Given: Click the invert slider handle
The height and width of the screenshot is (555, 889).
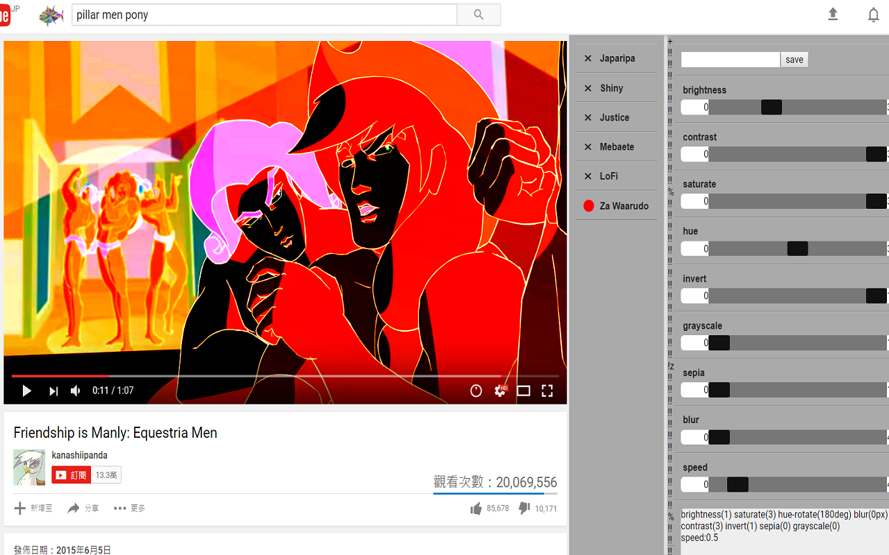Looking at the screenshot, I should click(x=876, y=296).
